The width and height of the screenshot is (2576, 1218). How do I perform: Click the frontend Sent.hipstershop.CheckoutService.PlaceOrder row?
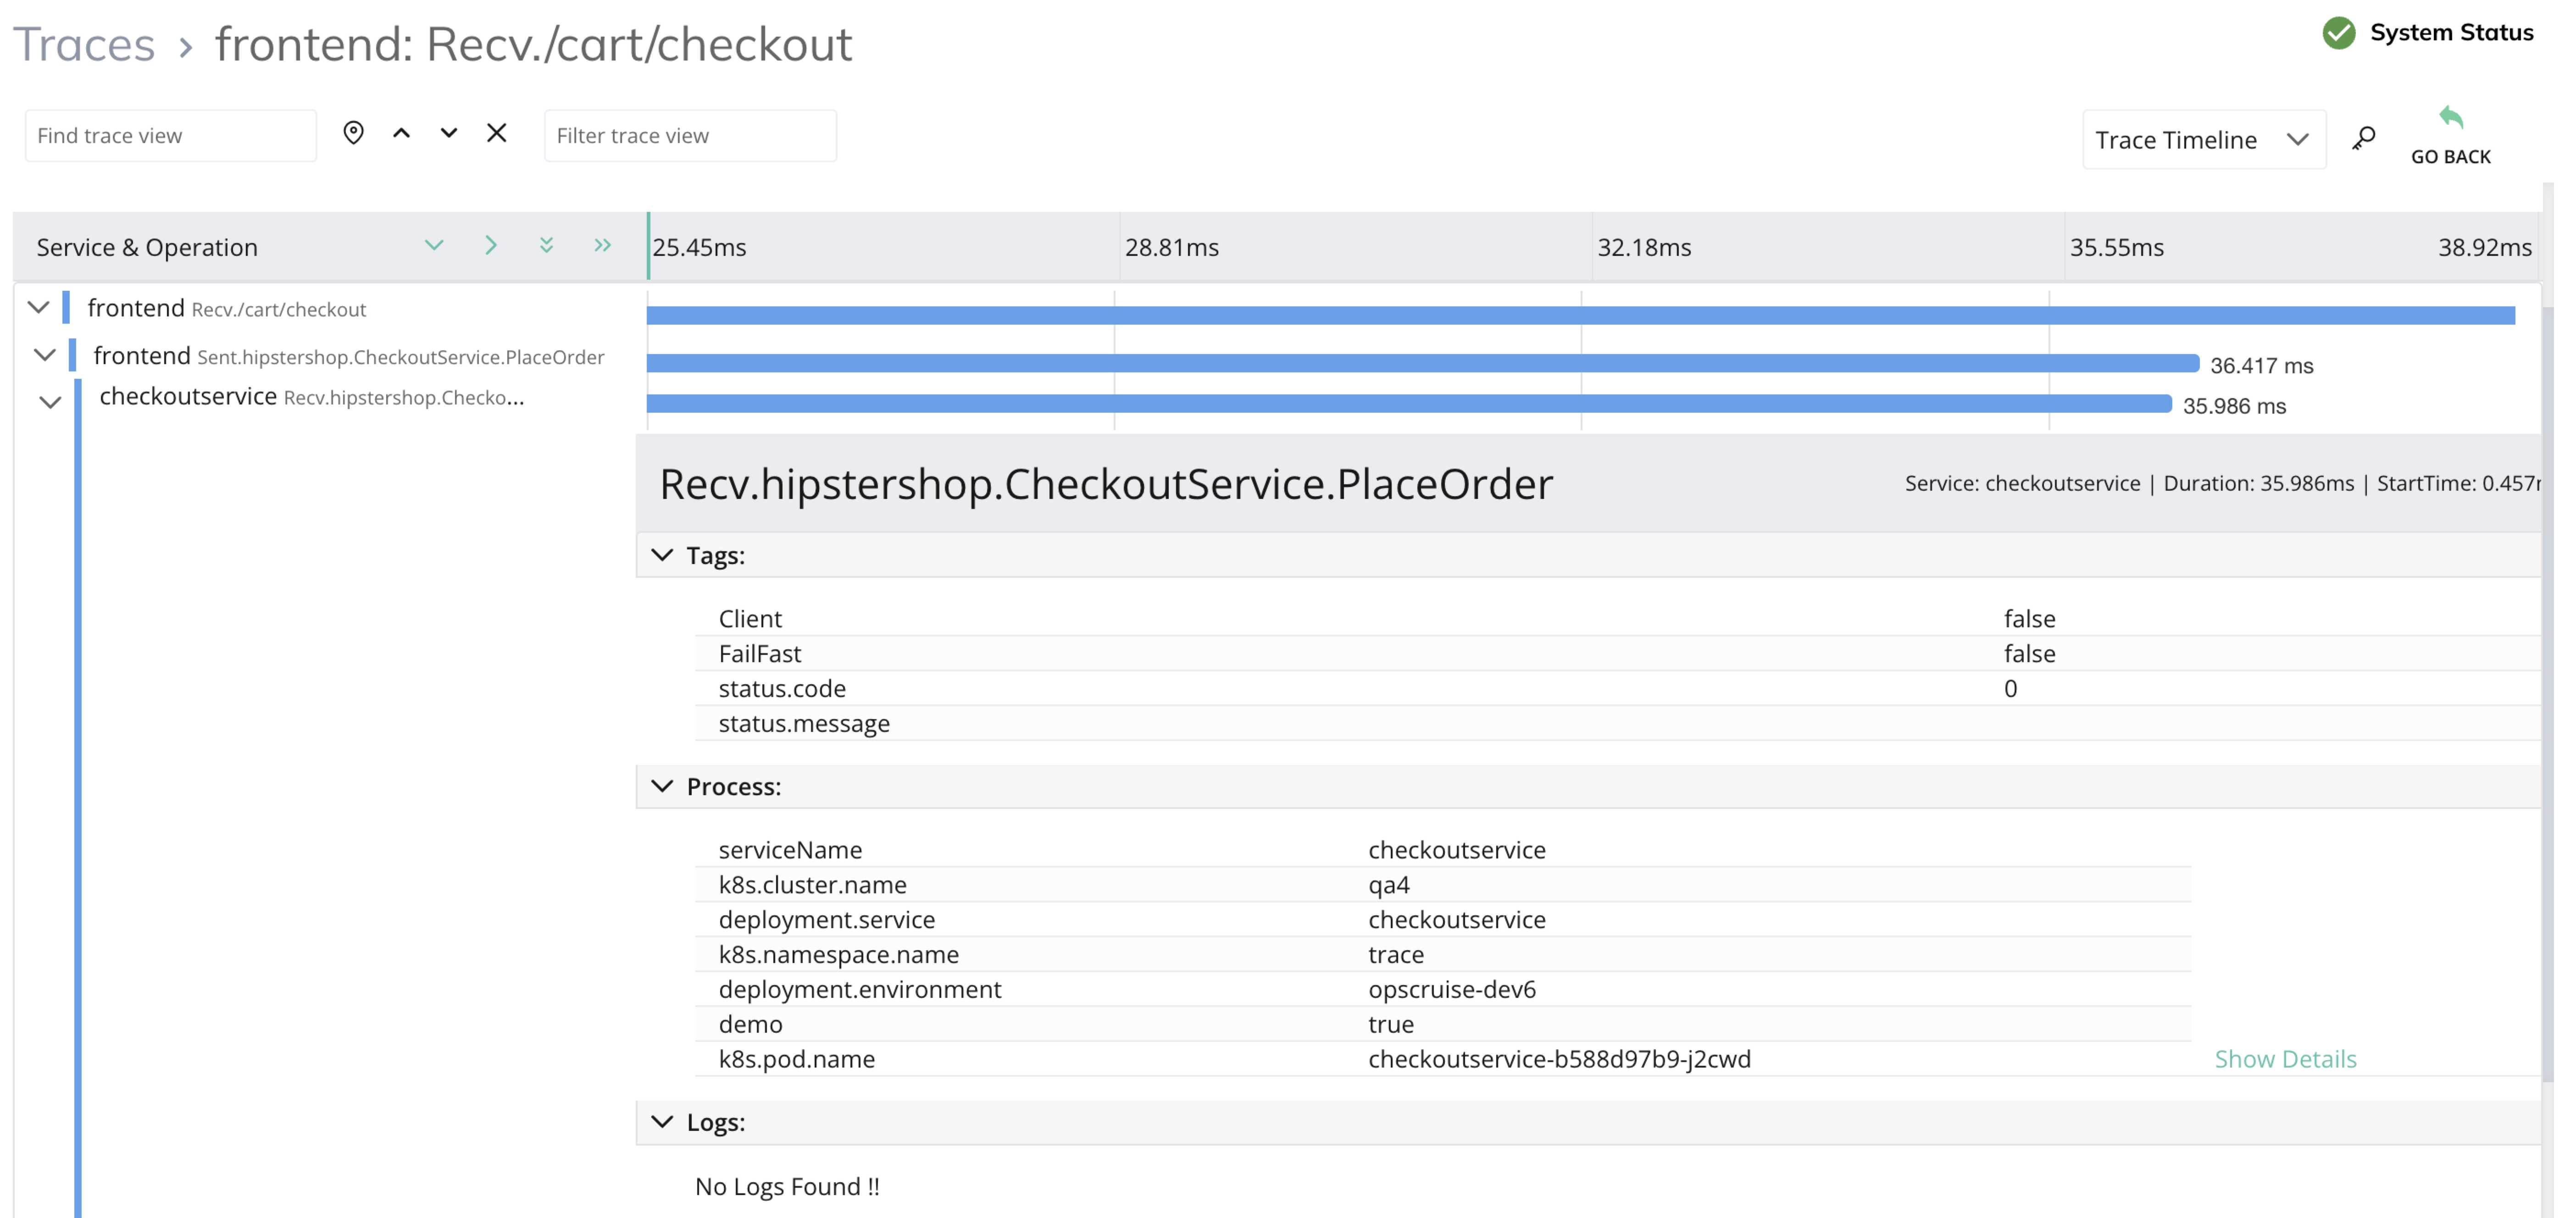pos(348,355)
